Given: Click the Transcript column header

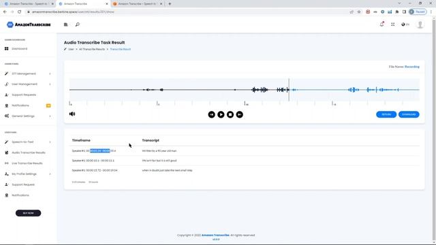Looking at the screenshot, I should 151,140.
